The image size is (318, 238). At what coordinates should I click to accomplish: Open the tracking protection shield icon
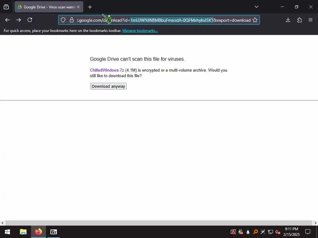click(x=63, y=20)
